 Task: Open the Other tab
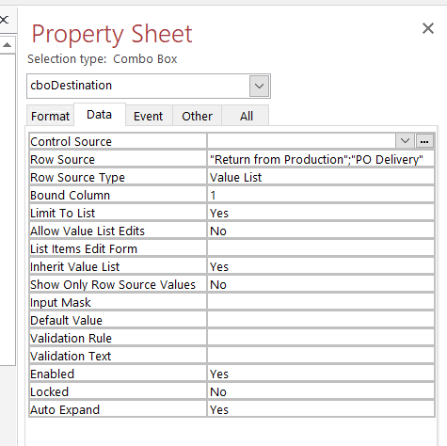pos(197,117)
